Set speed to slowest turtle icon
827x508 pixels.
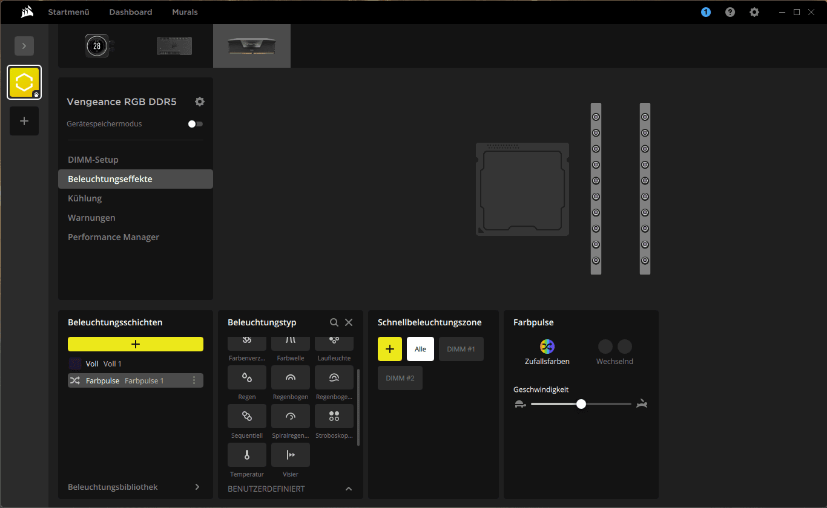coord(520,404)
